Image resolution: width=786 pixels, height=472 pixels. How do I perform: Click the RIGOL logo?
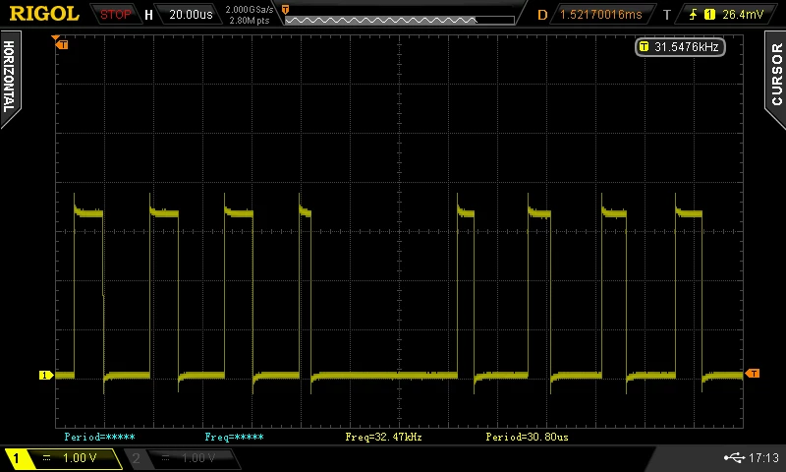44,14
